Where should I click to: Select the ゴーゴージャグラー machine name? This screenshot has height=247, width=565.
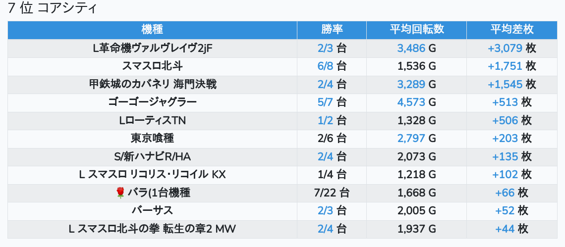click(x=153, y=102)
